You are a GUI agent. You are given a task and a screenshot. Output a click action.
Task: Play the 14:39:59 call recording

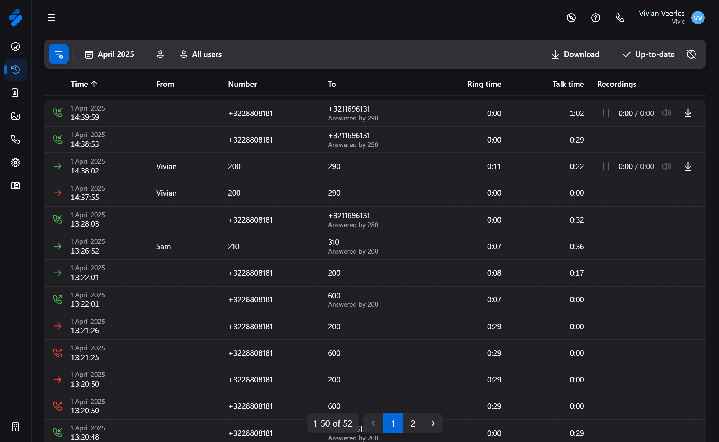(606, 113)
